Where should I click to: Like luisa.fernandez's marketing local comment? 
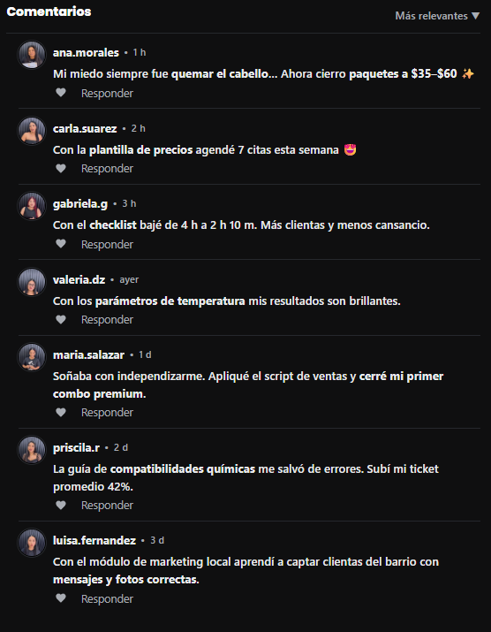pyautogui.click(x=61, y=598)
